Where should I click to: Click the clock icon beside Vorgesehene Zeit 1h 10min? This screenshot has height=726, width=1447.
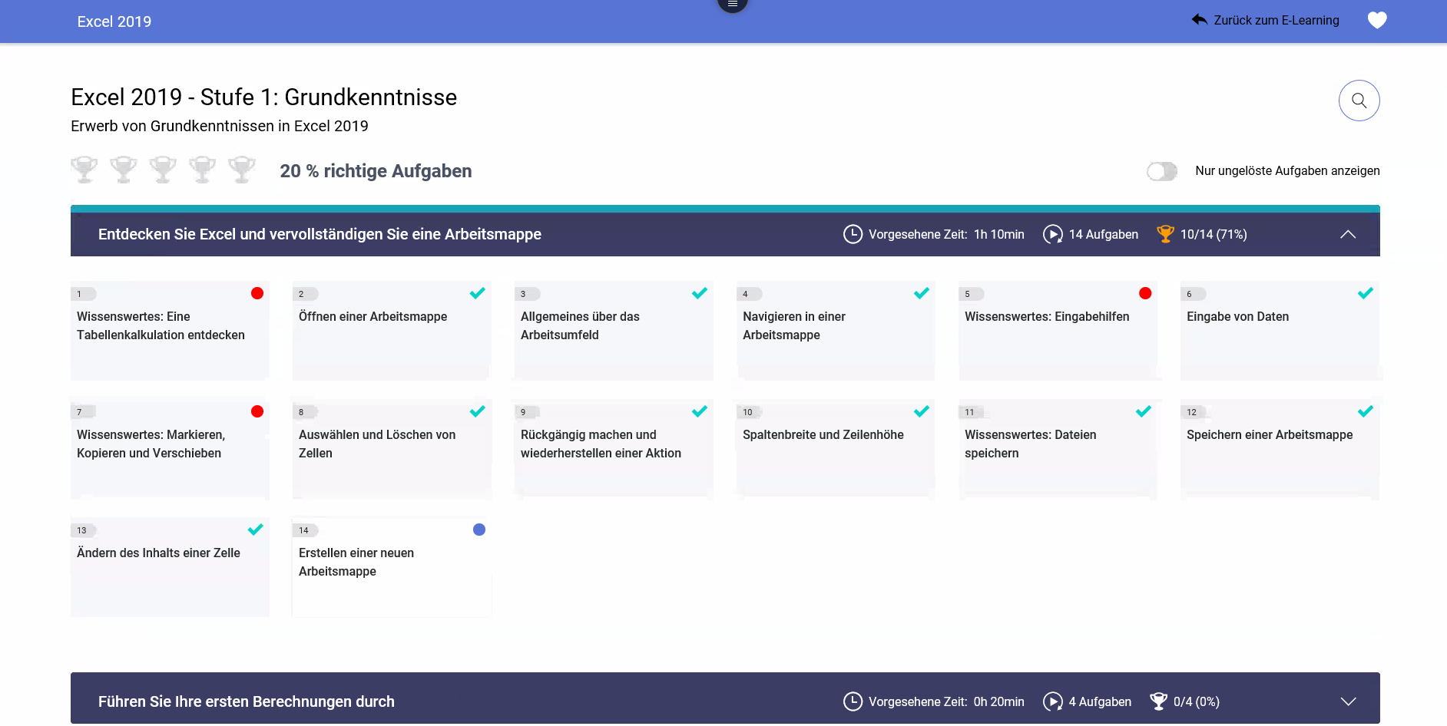click(x=853, y=234)
